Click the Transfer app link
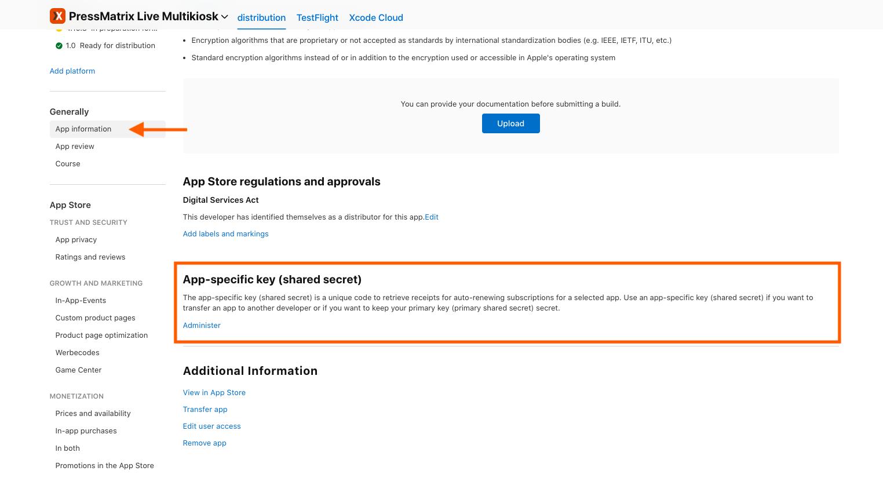 [x=205, y=410]
